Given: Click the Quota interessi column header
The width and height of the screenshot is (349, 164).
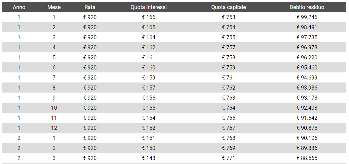Looking at the screenshot, I should point(149,7).
